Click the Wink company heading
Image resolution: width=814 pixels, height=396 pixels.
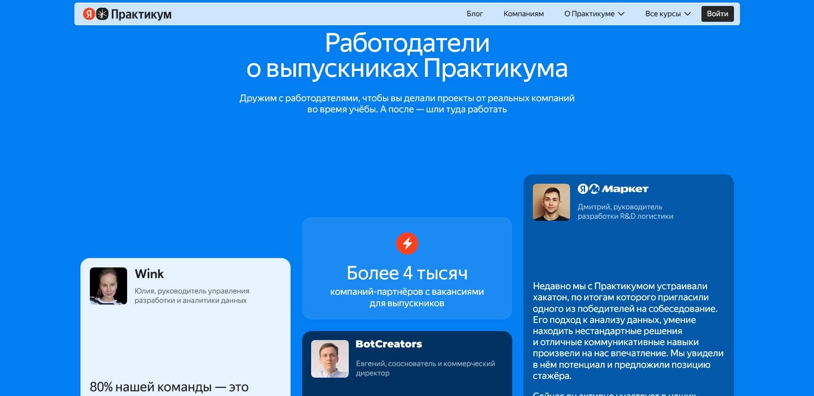coord(149,274)
